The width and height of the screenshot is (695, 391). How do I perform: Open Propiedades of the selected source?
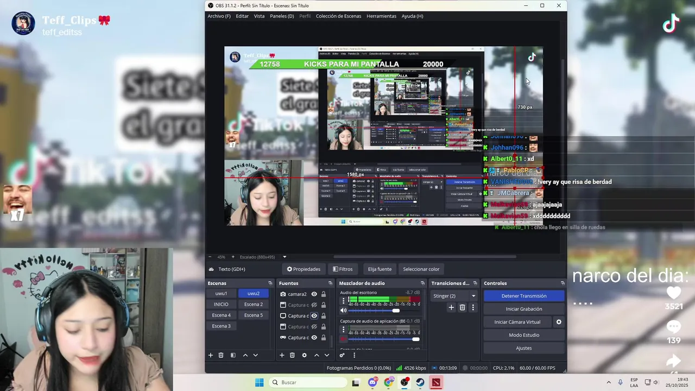304,269
